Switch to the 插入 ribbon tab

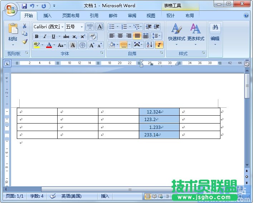click(x=47, y=16)
